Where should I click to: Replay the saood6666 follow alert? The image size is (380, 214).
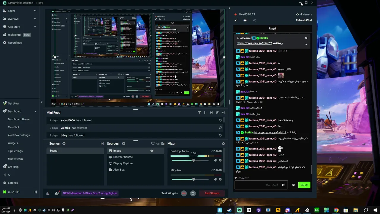click(x=220, y=120)
